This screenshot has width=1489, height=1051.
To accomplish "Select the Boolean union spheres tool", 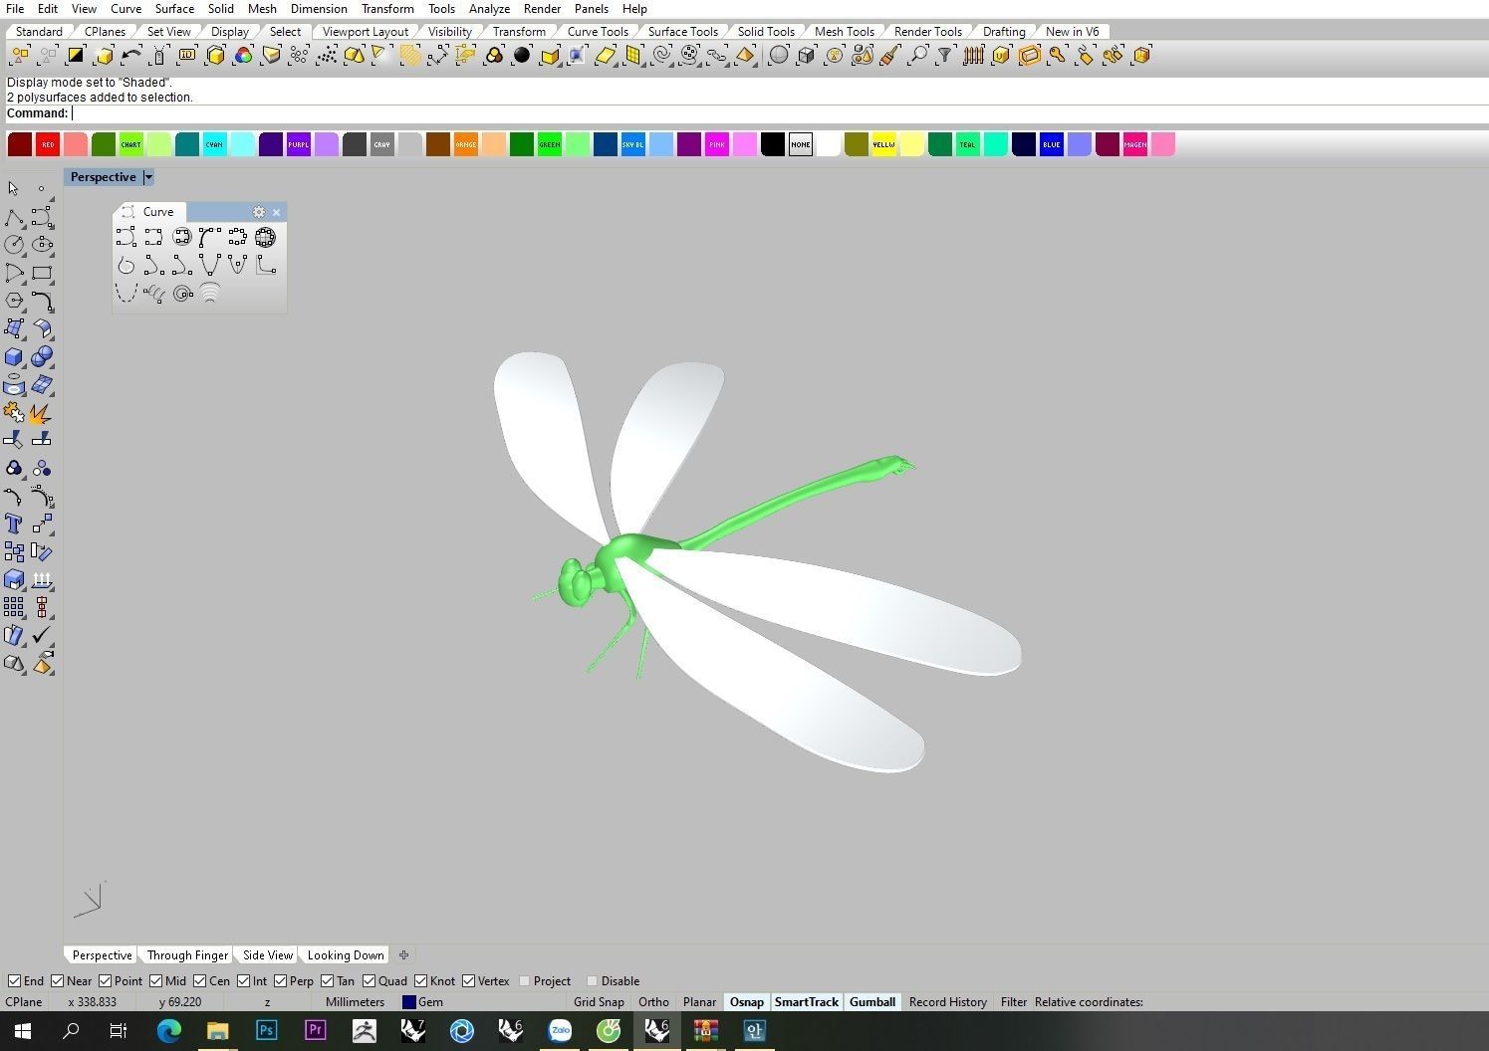I will pyautogui.click(x=42, y=356).
